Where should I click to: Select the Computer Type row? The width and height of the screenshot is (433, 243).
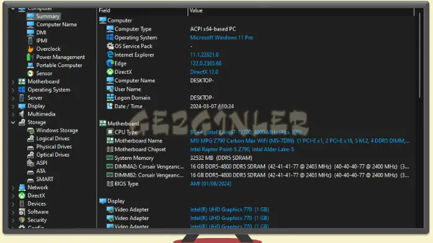pyautogui.click(x=257, y=29)
